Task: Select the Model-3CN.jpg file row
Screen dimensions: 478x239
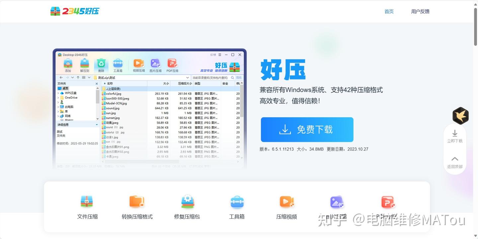Action: 170,103
